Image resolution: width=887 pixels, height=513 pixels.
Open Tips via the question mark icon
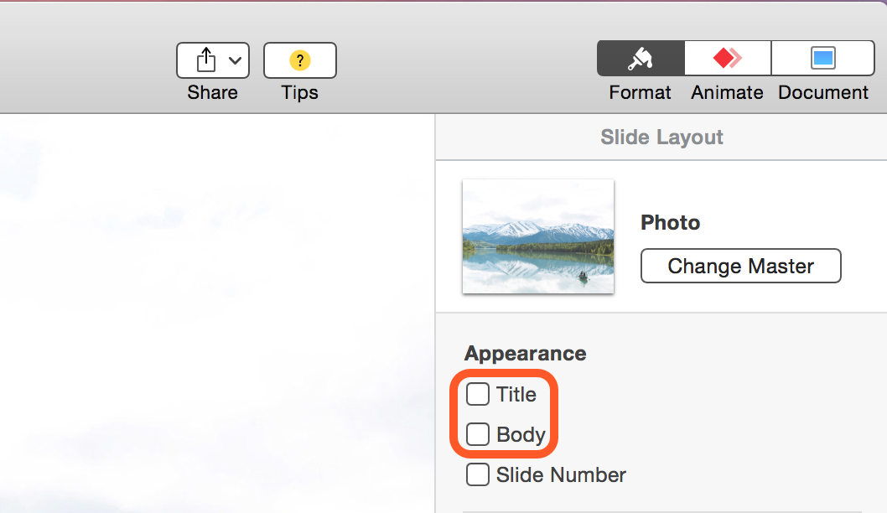300,60
